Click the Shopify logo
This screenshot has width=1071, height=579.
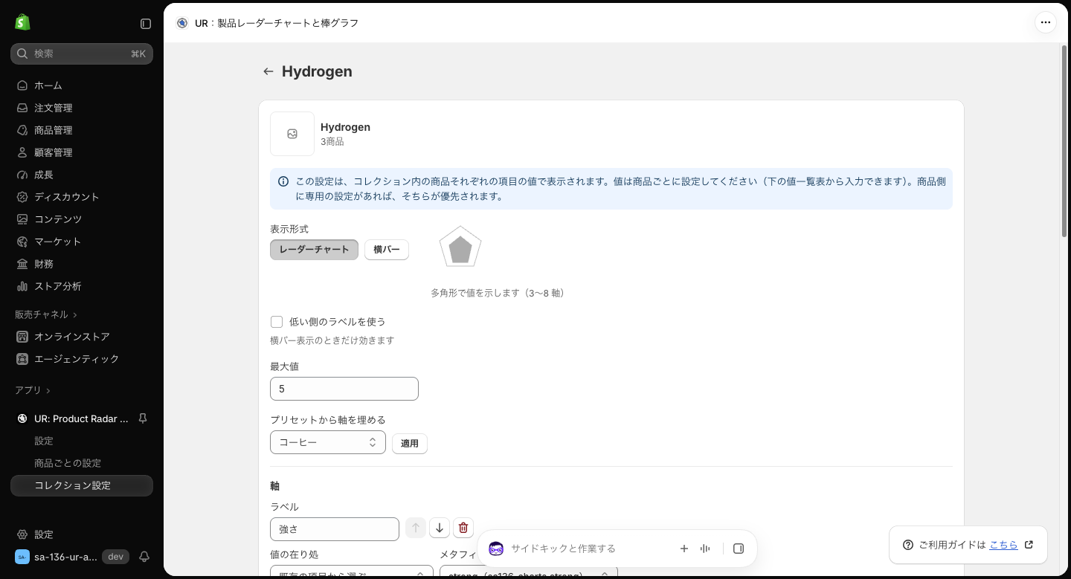[22, 22]
